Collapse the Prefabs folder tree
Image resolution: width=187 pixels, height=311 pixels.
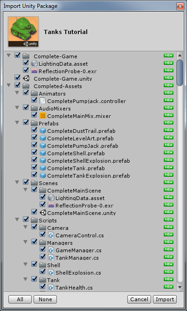coord(17,123)
